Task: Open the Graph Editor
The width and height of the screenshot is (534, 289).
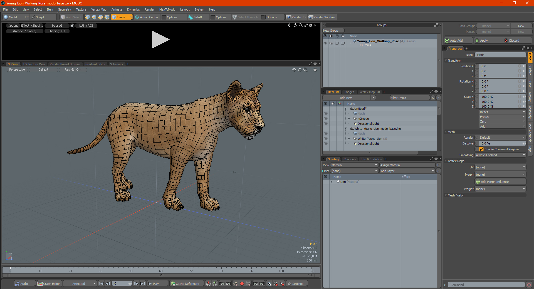Action: coord(49,284)
